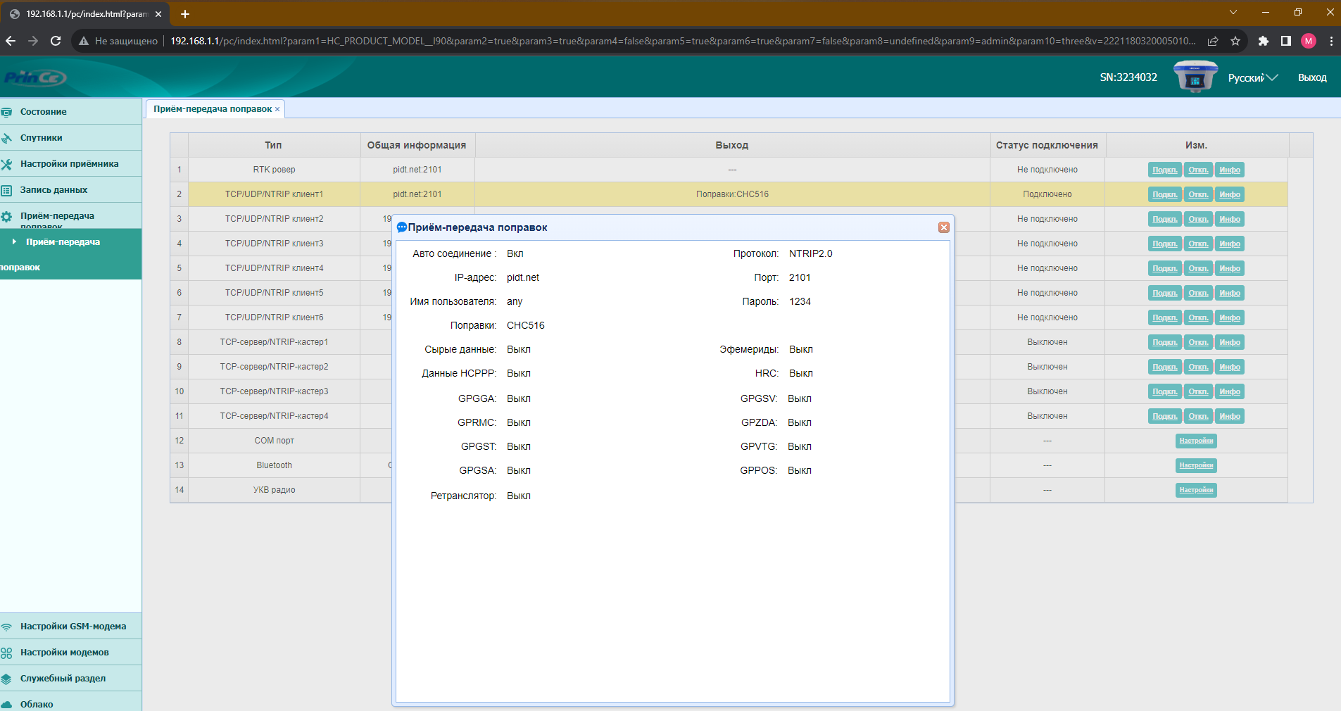Open the Состояние sidebar section
Image resolution: width=1341 pixels, height=711 pixels.
[70, 112]
